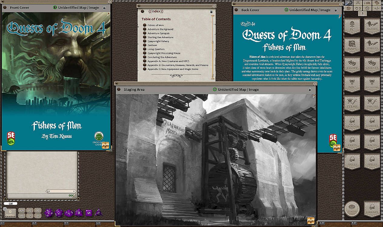Viewport: 383px width, 227px height.
Task: Toggle the -2 modifier button
Action: pyautogui.click(x=30, y=216)
